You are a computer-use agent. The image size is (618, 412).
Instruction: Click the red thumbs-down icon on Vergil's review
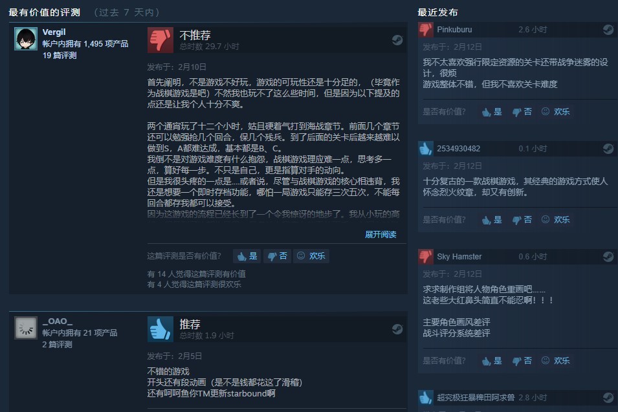(x=160, y=40)
